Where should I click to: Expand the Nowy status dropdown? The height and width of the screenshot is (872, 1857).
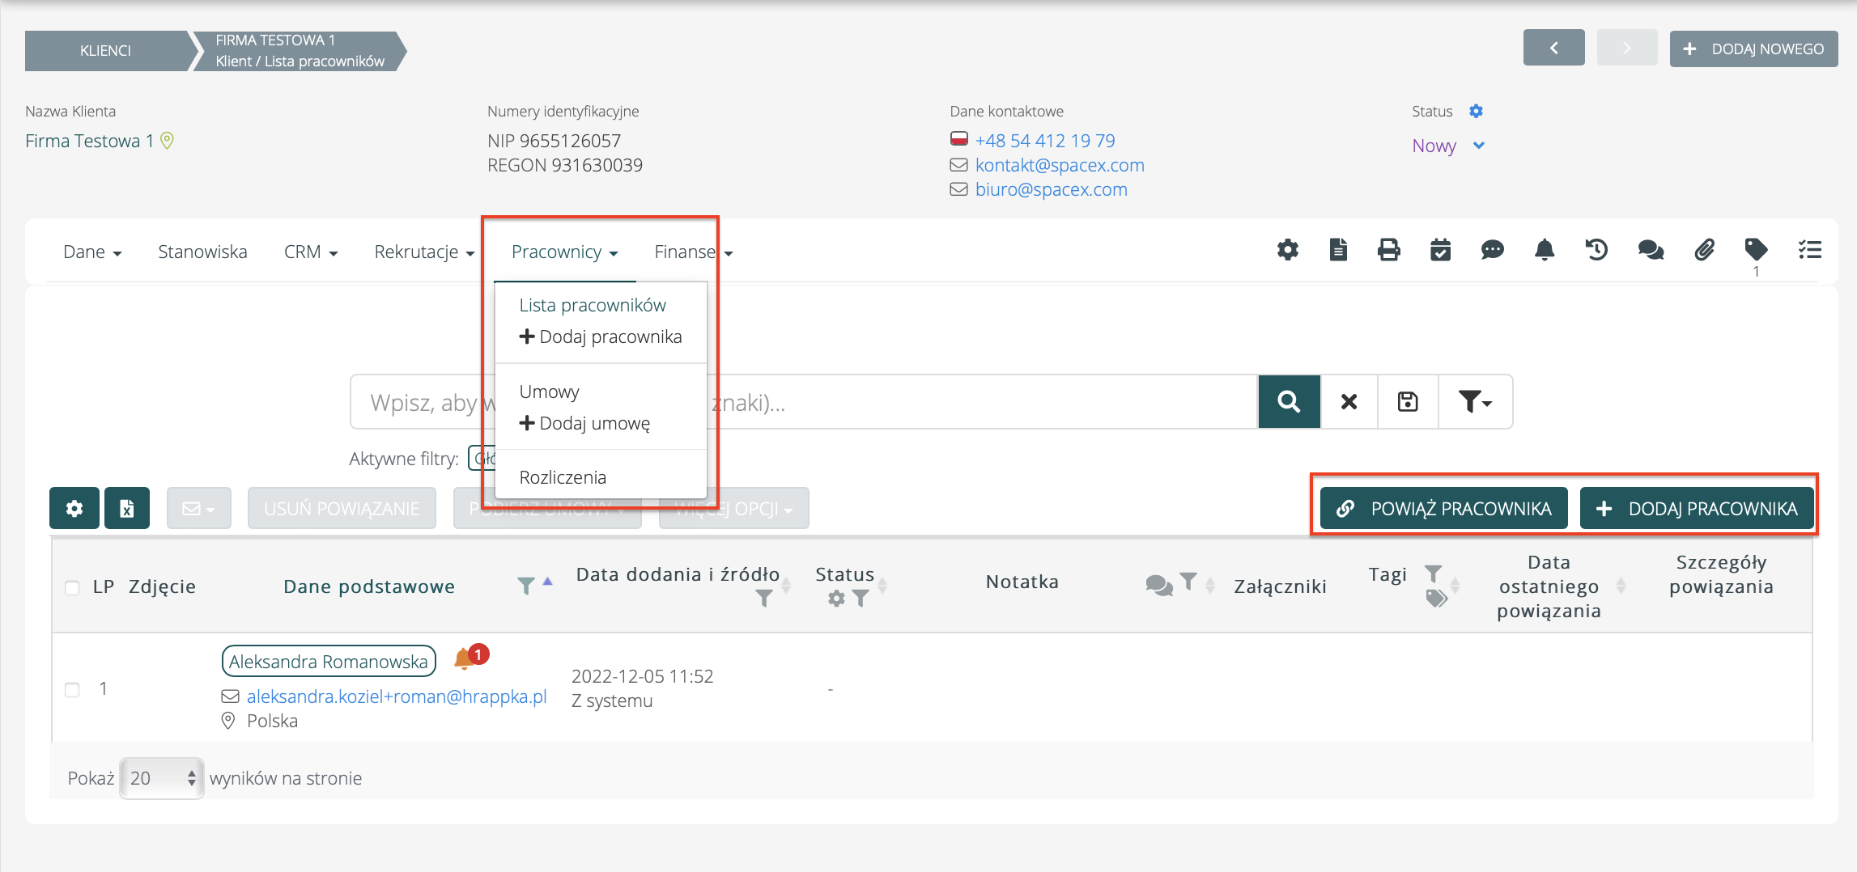point(1478,146)
